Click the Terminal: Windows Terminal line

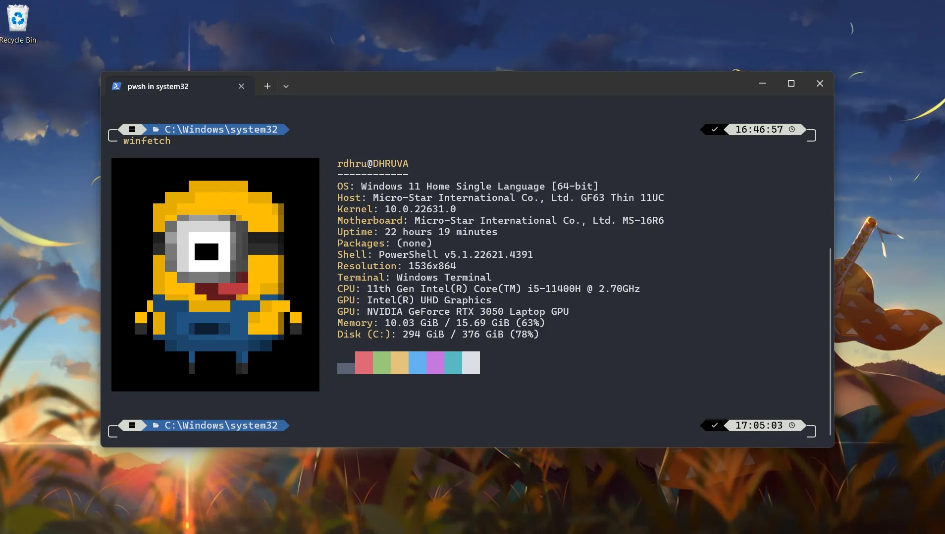(414, 277)
